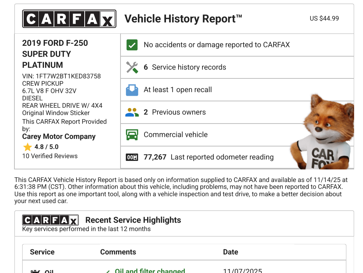This screenshot has height=273, width=363.
Task: Click the blue open recall icon
Action: tap(132, 90)
